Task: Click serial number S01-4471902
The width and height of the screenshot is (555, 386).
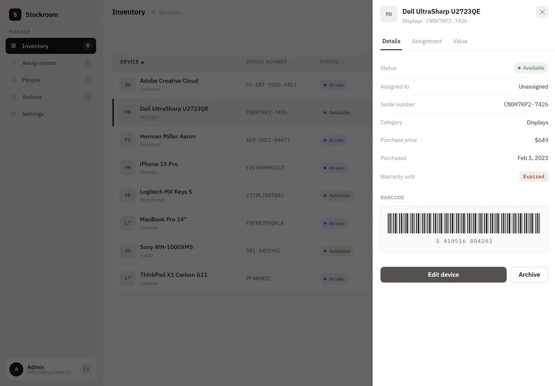Action: tap(263, 251)
